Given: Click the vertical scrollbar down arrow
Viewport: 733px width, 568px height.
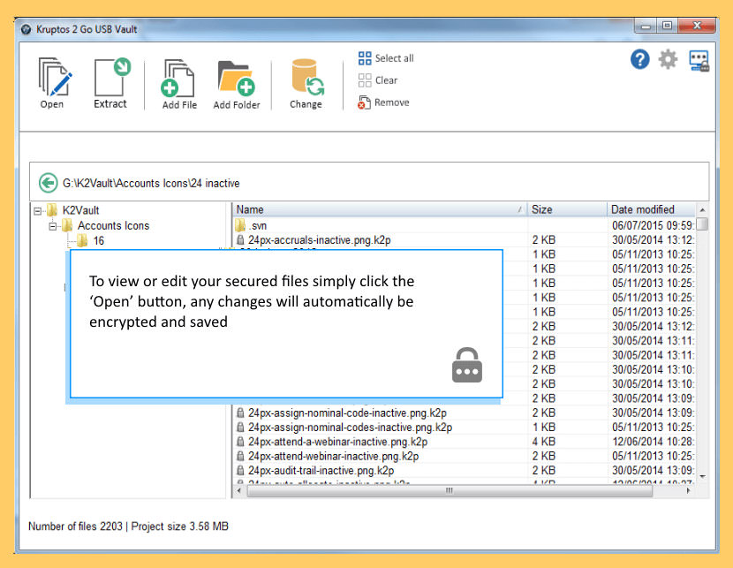Looking at the screenshot, I should tap(702, 477).
